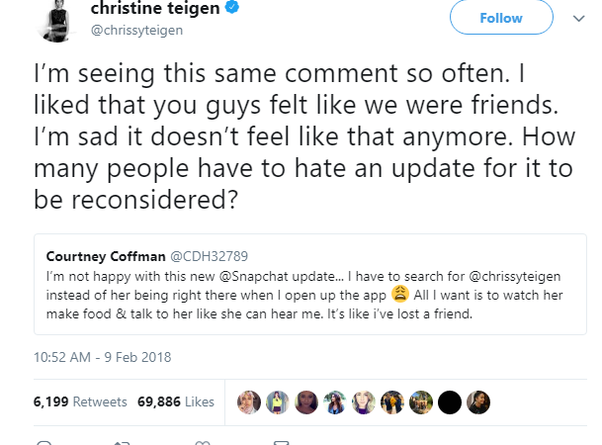Click the last liker avatar on the right
The width and height of the screenshot is (602, 445).
[478, 401]
